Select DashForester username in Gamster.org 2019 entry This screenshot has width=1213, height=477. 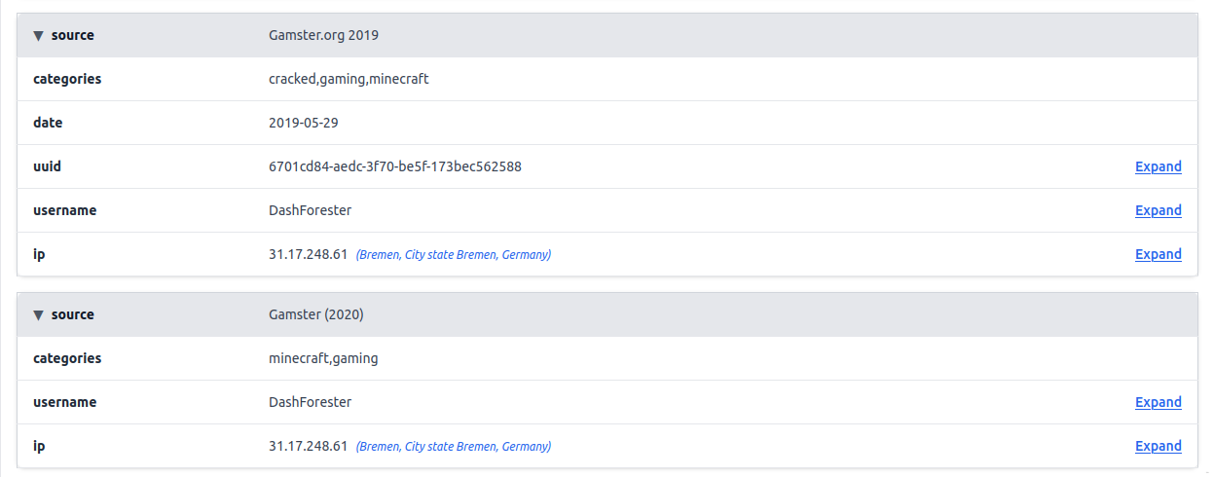click(x=310, y=210)
